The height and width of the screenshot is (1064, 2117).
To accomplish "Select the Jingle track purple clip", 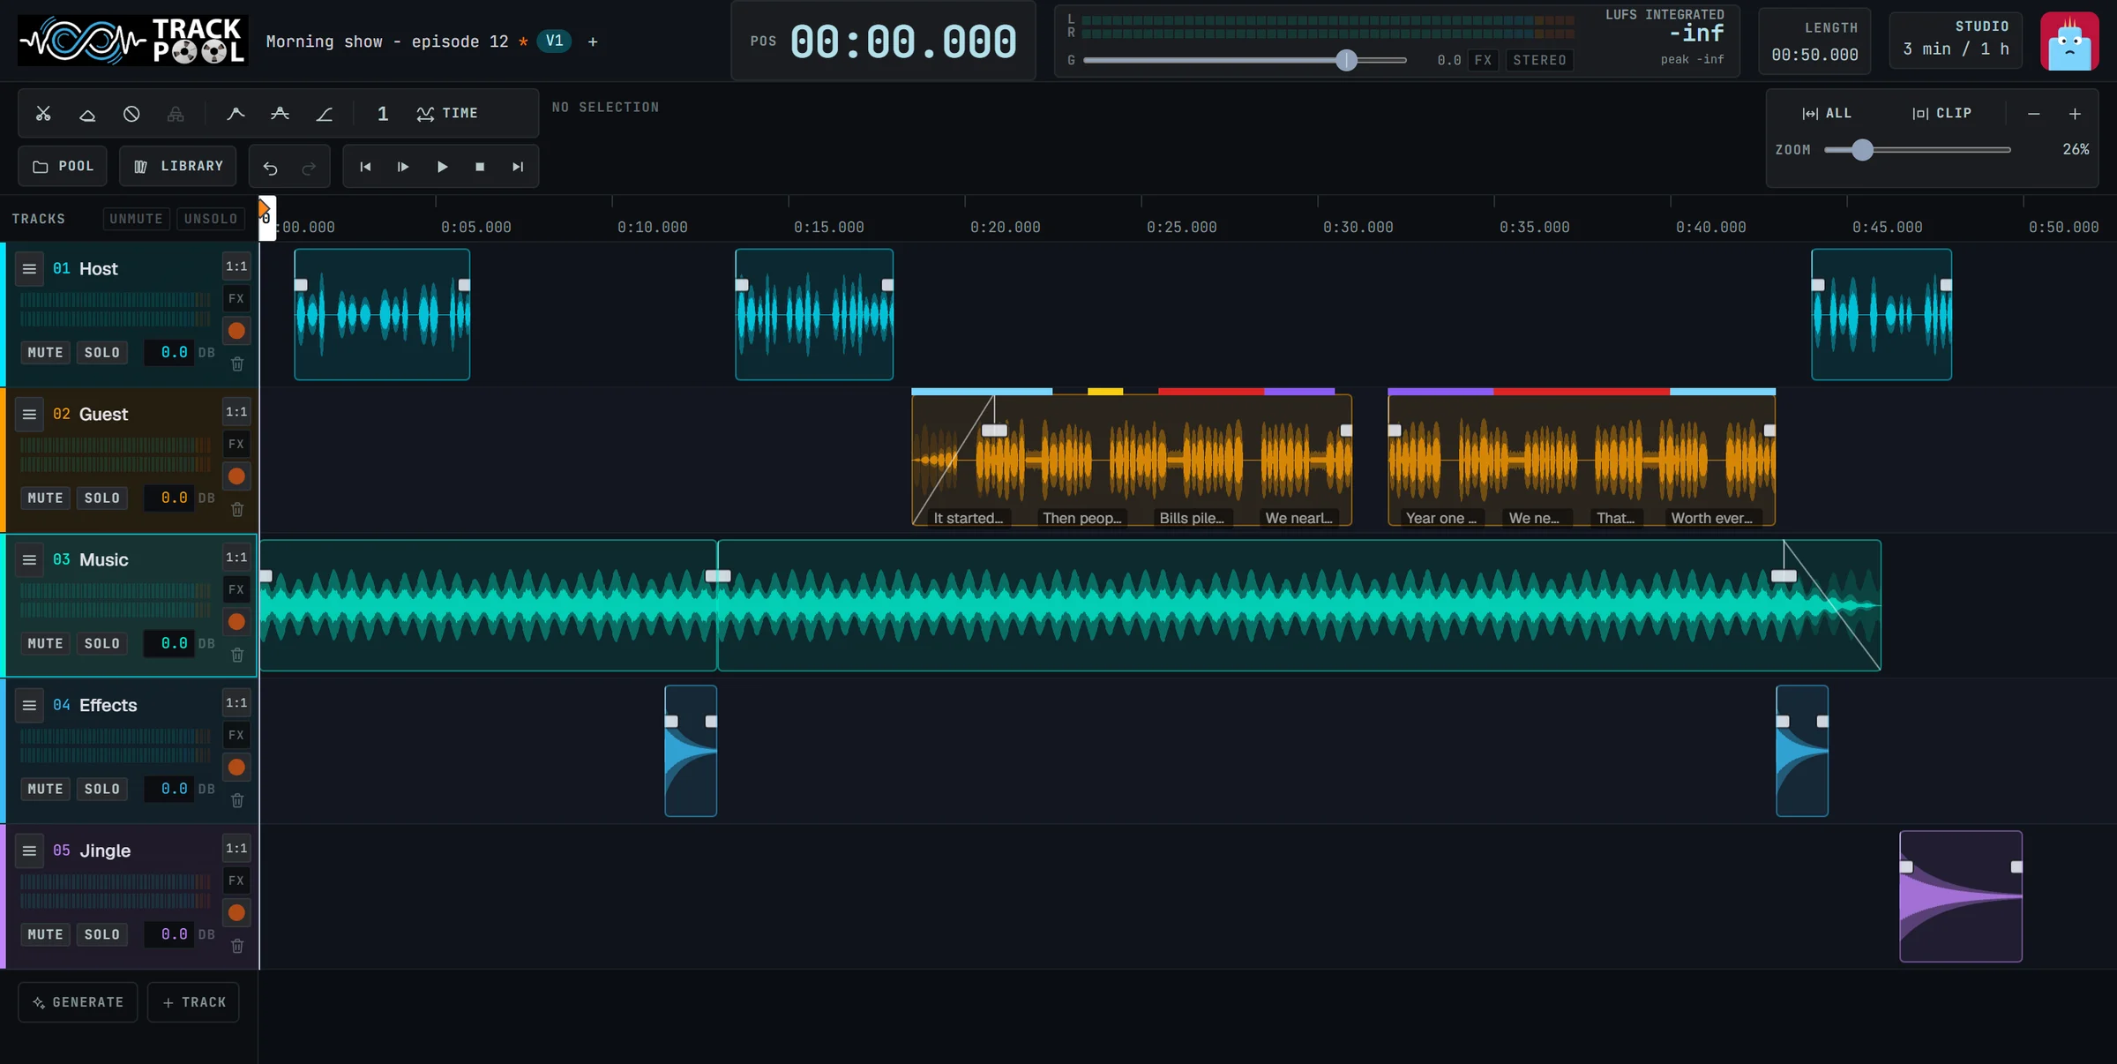I will 1961,896.
